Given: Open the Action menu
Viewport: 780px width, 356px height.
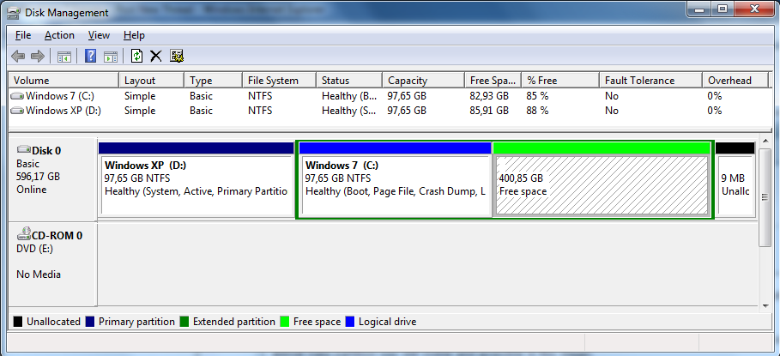Looking at the screenshot, I should pyautogui.click(x=59, y=35).
